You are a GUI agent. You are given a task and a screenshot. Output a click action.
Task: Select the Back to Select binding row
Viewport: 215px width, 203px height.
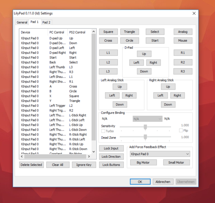[x=55, y=62]
